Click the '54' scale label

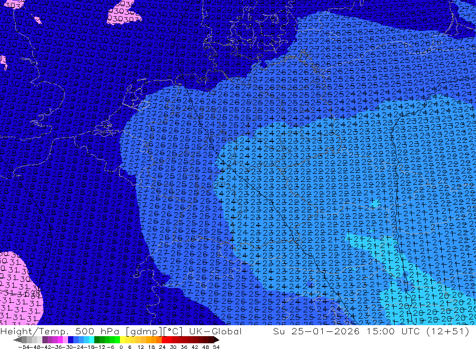tap(216, 347)
